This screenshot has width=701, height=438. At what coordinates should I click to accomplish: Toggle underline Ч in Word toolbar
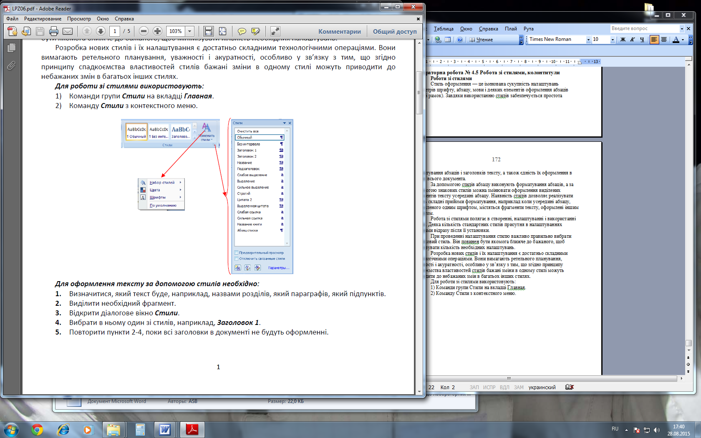pos(642,40)
